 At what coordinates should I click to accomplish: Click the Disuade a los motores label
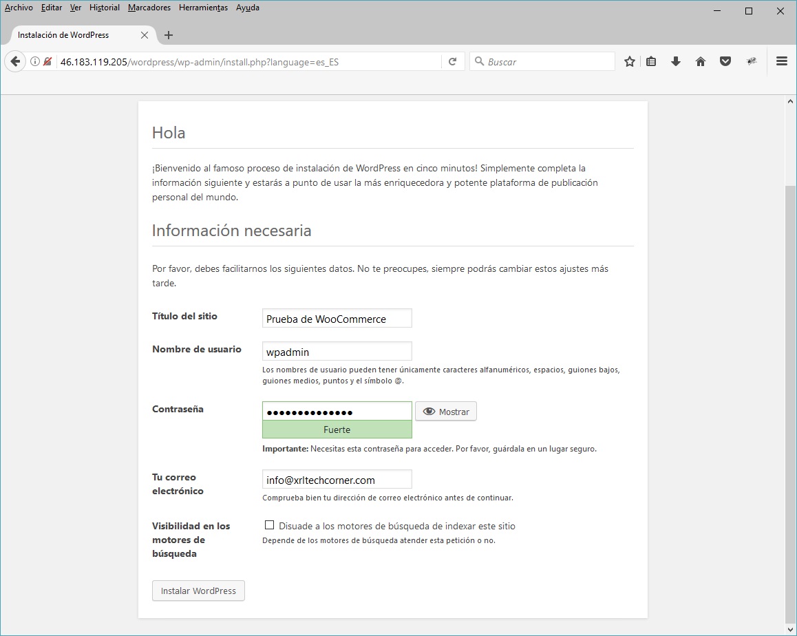point(397,526)
